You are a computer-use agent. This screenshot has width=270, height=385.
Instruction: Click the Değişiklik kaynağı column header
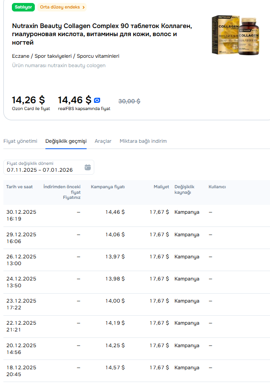pos(184,190)
